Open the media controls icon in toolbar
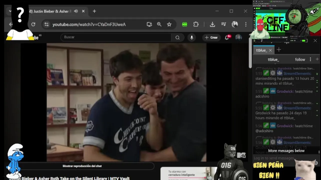 click(223, 24)
